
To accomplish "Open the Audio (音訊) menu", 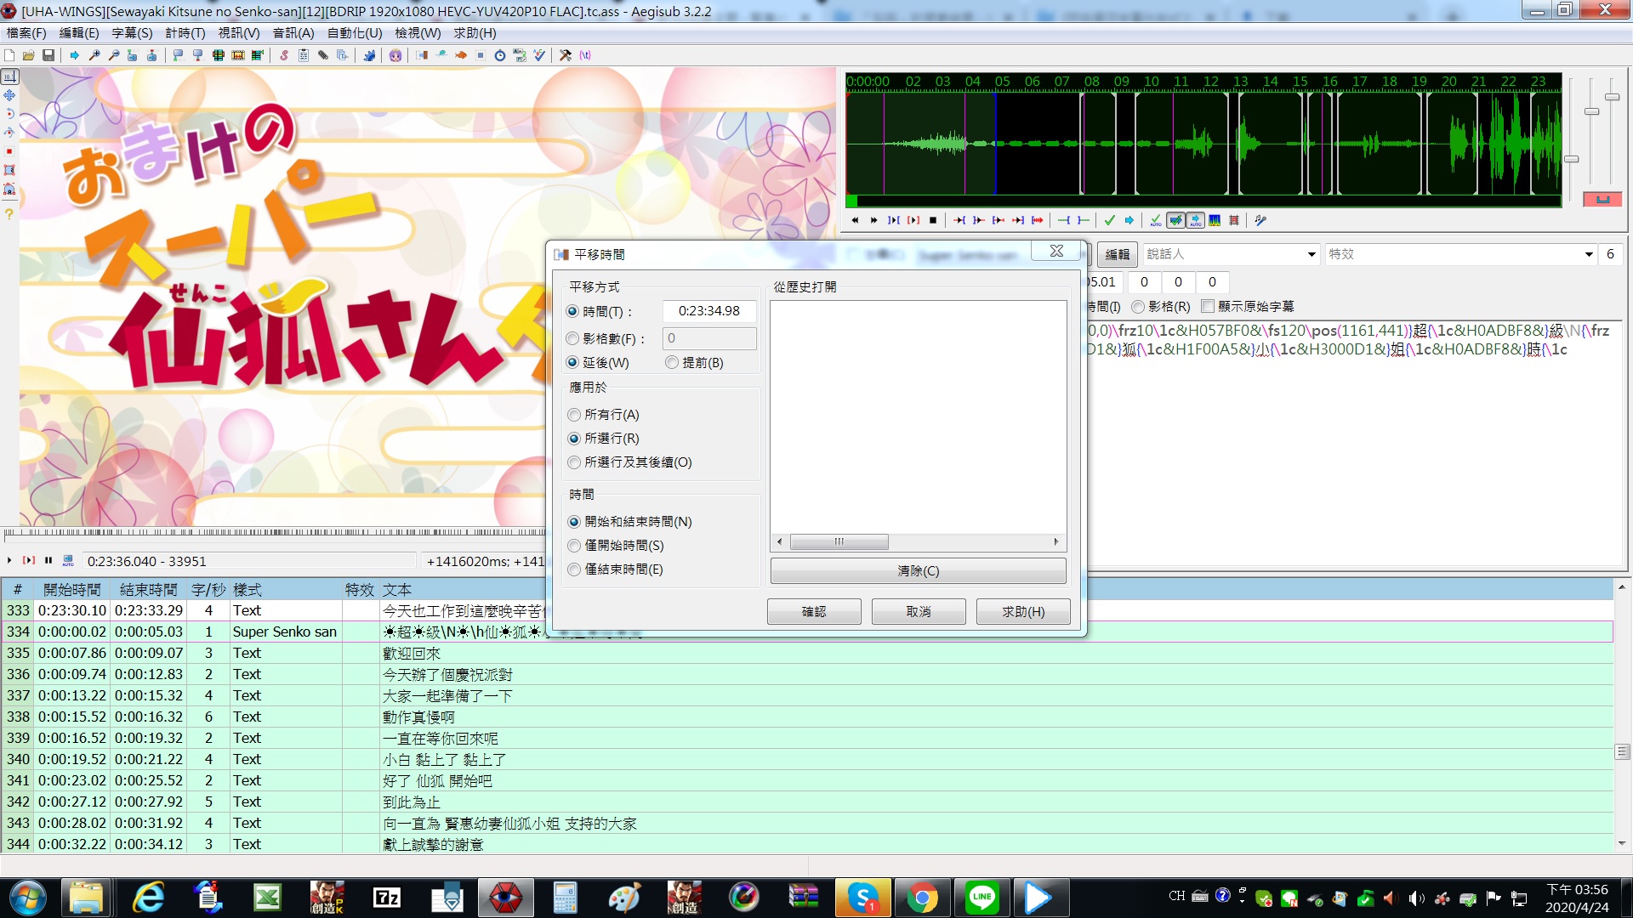I will [x=293, y=33].
